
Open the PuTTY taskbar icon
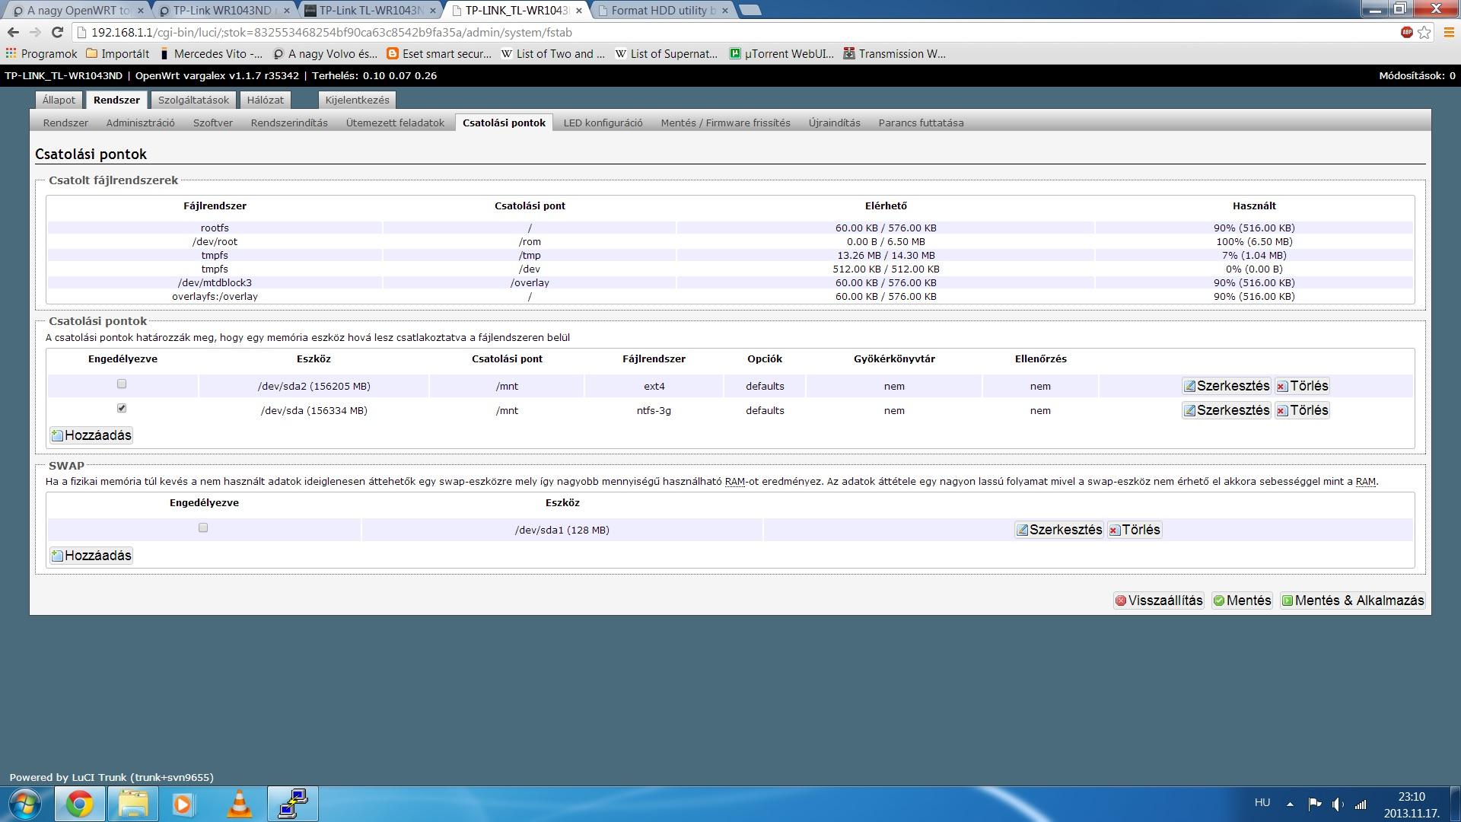[292, 804]
